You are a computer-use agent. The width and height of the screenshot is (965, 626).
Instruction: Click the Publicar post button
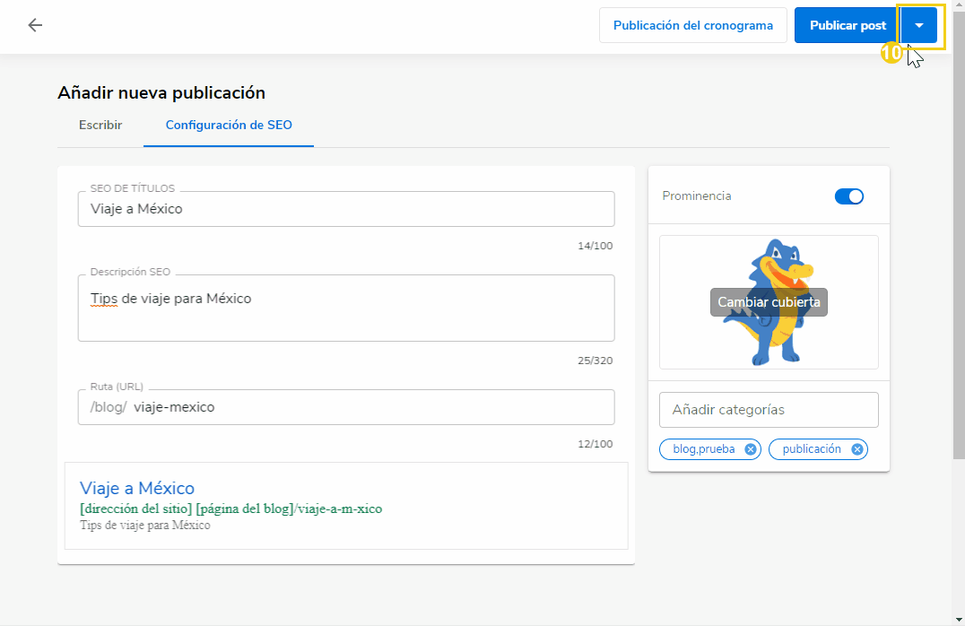point(848,25)
